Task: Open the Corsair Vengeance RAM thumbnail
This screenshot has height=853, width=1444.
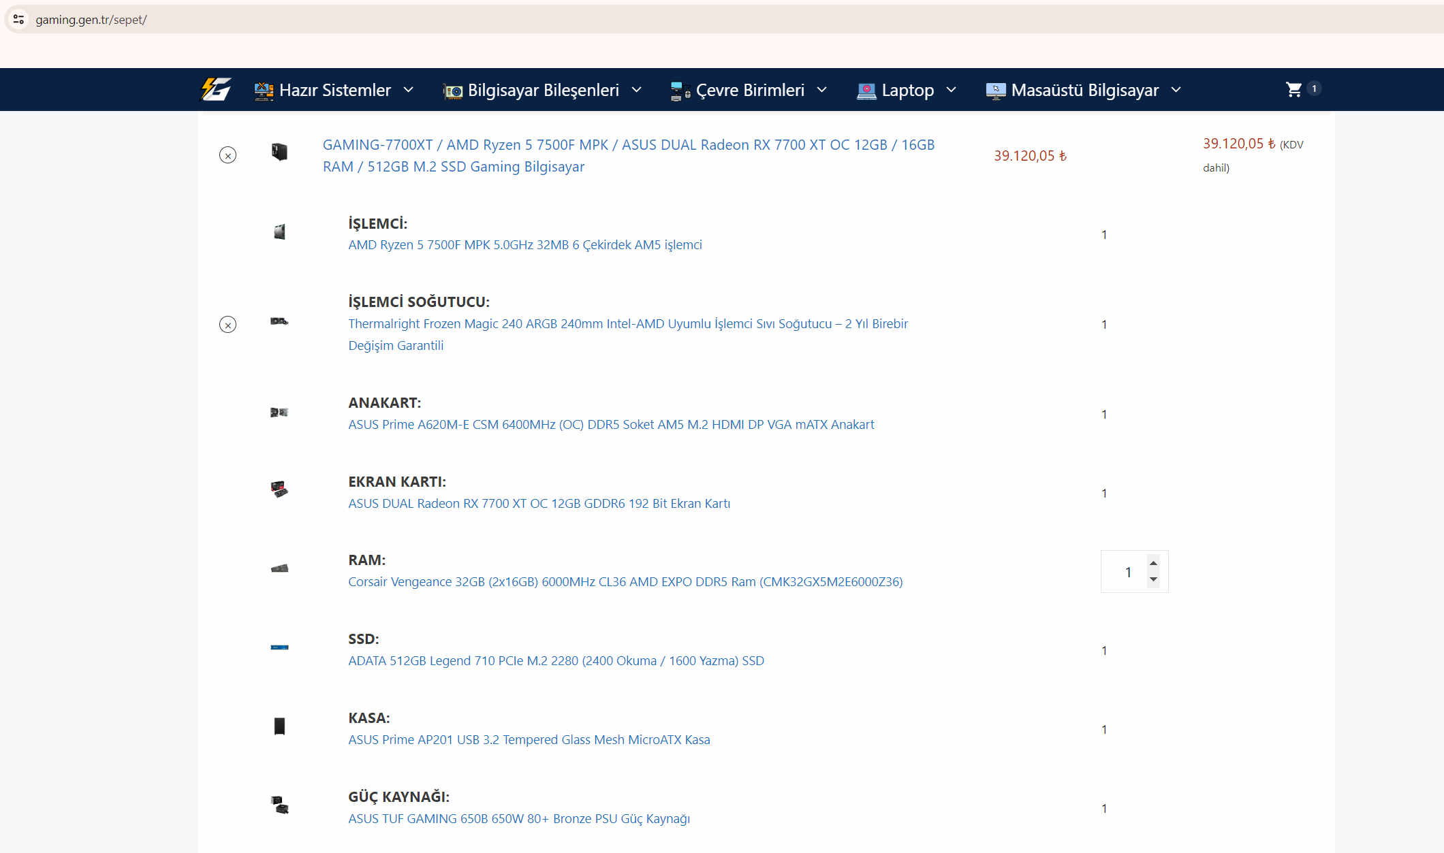Action: pos(279,568)
